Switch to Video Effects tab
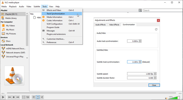183x100 pixels. click(114, 25)
